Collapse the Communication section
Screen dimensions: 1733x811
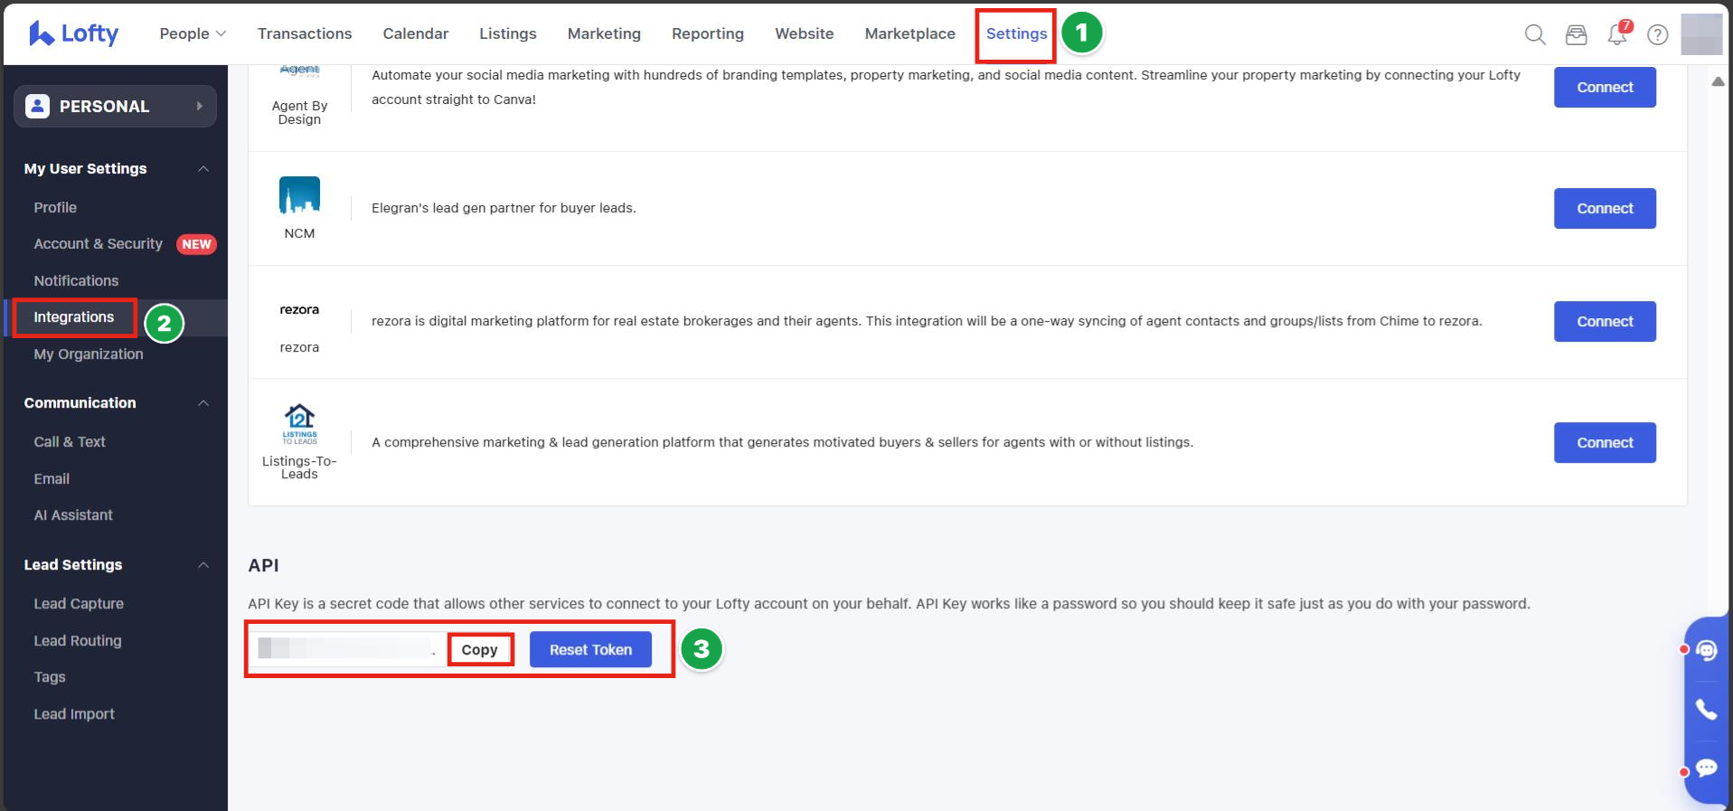pyautogui.click(x=203, y=403)
